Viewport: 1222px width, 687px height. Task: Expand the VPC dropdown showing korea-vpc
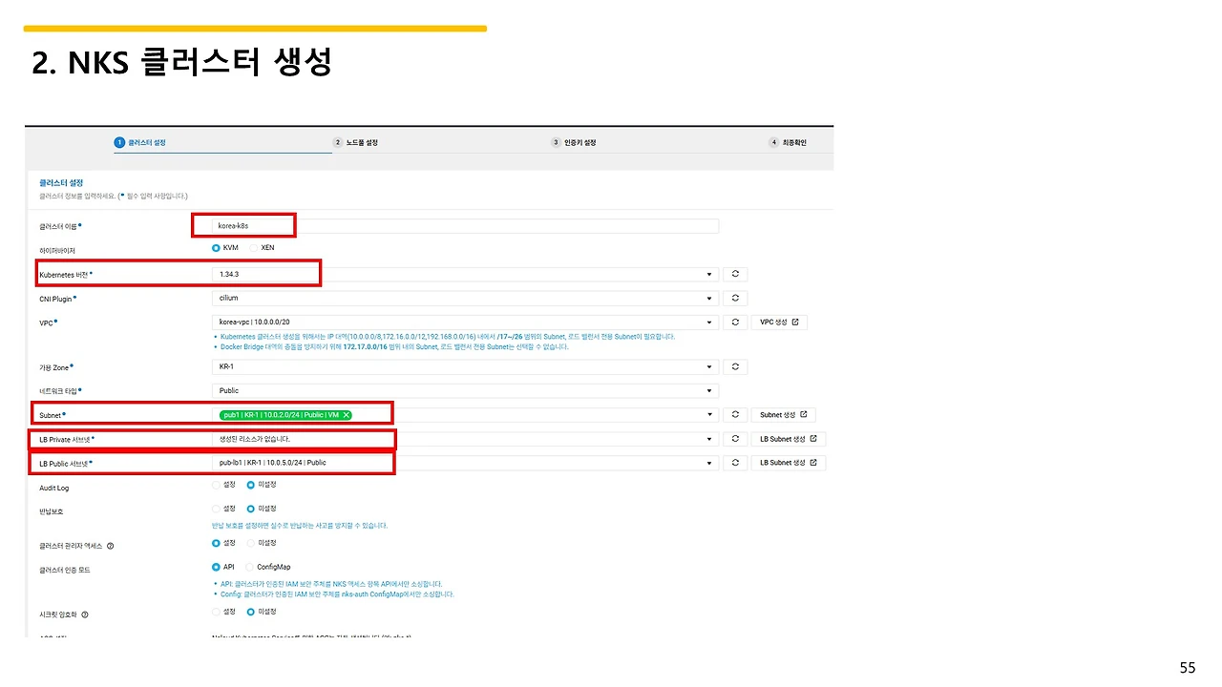[464, 323]
